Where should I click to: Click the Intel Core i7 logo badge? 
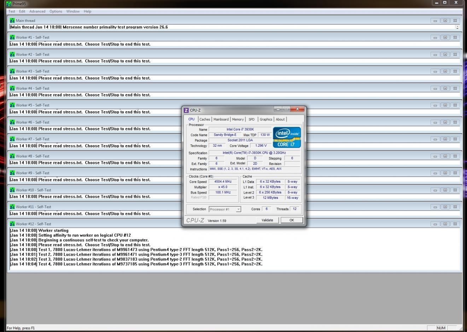point(287,137)
